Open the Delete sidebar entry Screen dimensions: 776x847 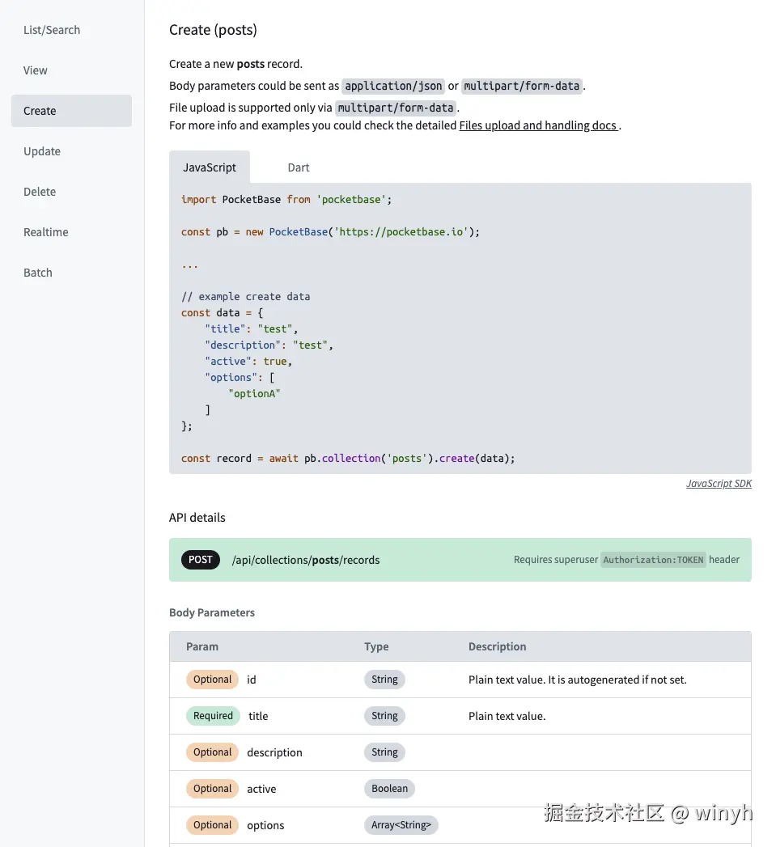(40, 192)
